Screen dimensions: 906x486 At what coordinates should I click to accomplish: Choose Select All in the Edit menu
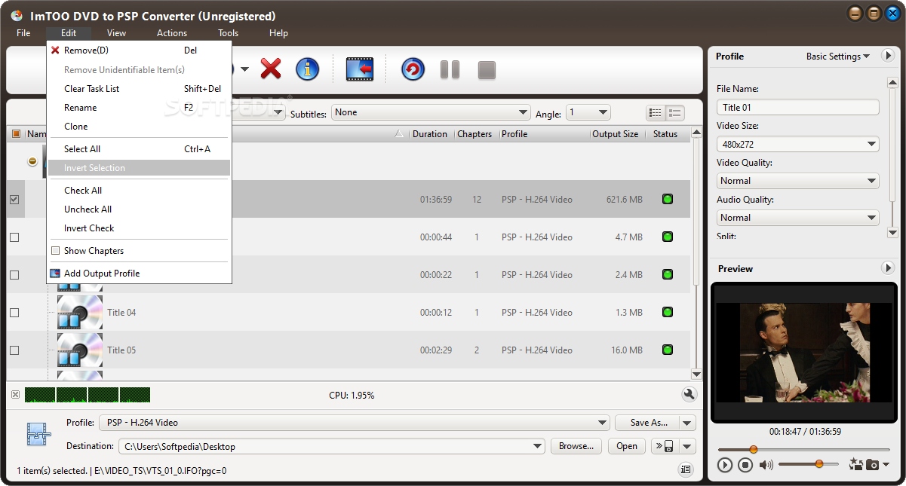pyautogui.click(x=139, y=149)
